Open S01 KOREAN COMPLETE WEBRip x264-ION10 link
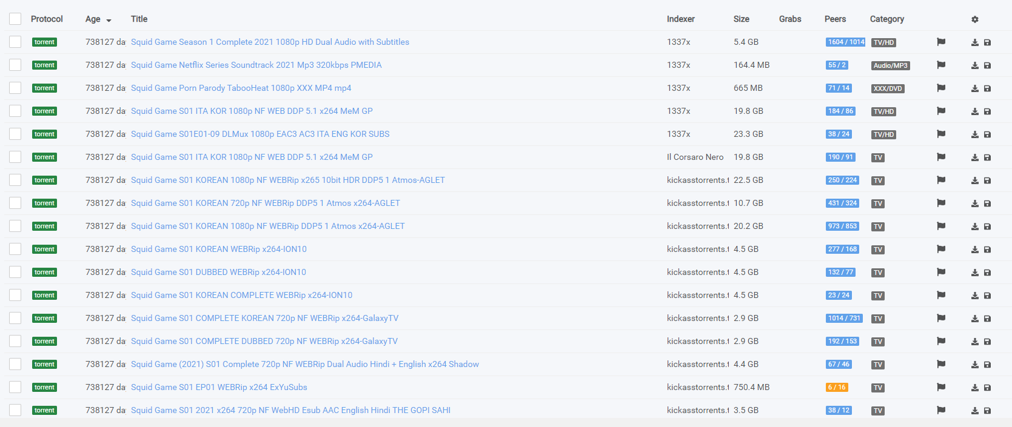The height and width of the screenshot is (427, 1012). (x=241, y=295)
